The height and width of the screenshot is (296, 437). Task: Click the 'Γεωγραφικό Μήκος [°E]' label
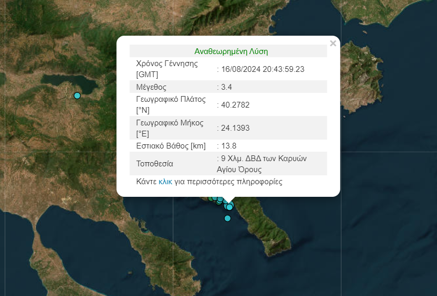(x=169, y=128)
